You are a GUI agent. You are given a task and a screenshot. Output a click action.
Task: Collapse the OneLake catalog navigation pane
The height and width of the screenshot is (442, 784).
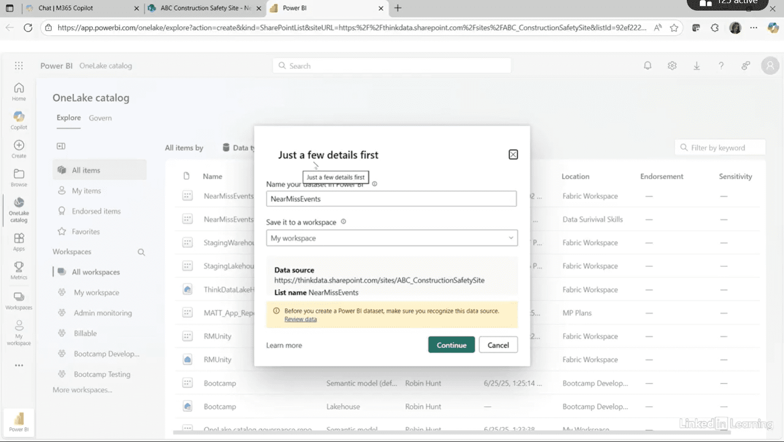tap(61, 146)
